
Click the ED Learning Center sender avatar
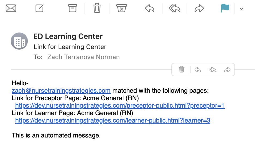19,41
